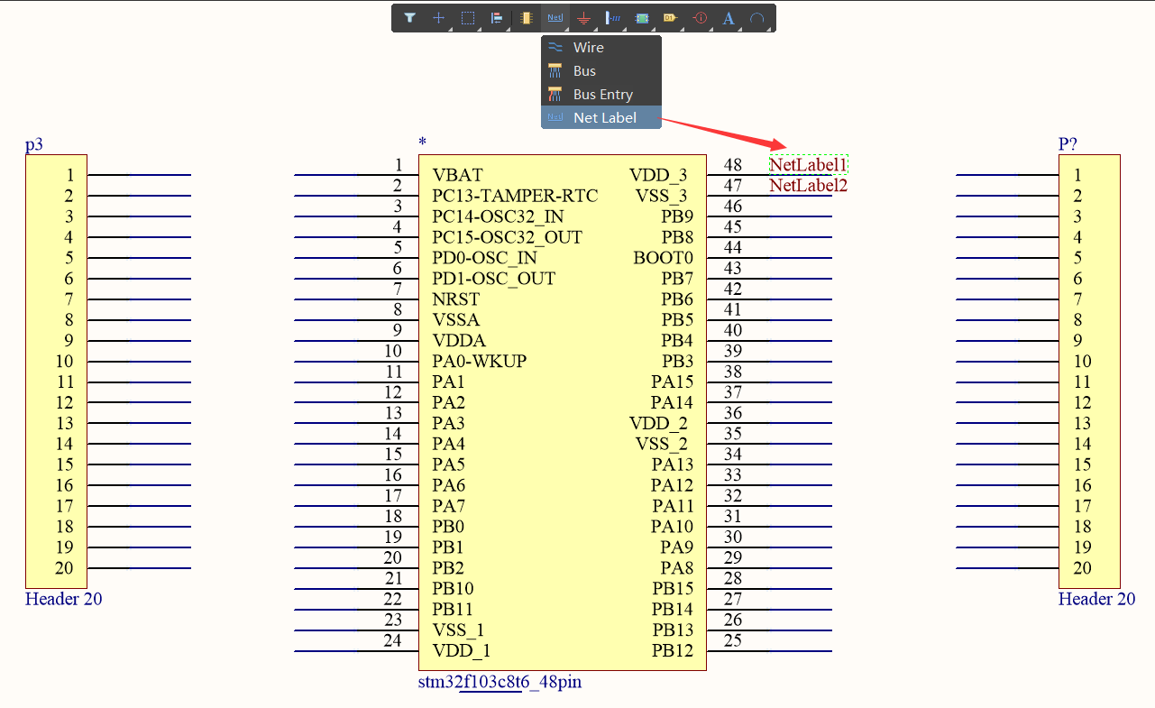
Task: Click the asterisk designator above the MCU
Action: point(422,143)
